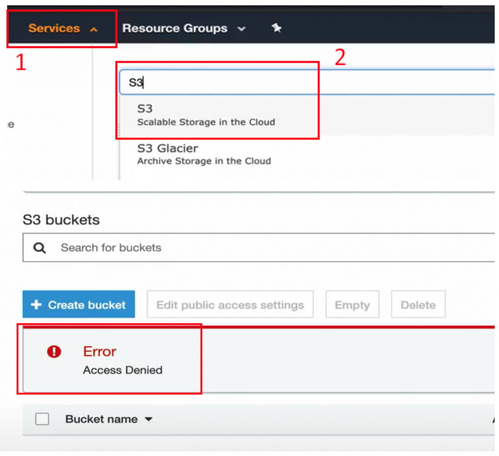
Task: Select the Access Denied error message text
Action: click(x=123, y=370)
